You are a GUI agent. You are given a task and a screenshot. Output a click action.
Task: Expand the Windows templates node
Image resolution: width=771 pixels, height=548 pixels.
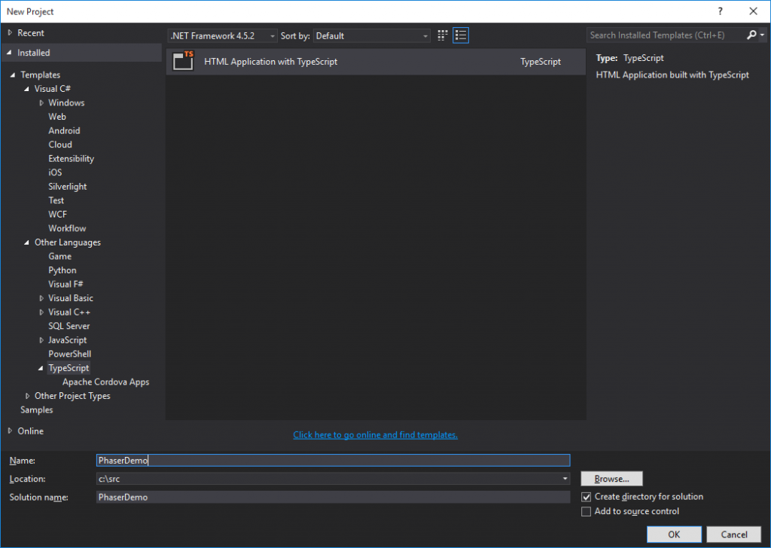tap(41, 102)
